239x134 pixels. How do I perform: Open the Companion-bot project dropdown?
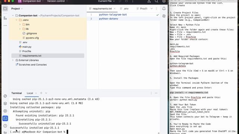(x=31, y=1)
